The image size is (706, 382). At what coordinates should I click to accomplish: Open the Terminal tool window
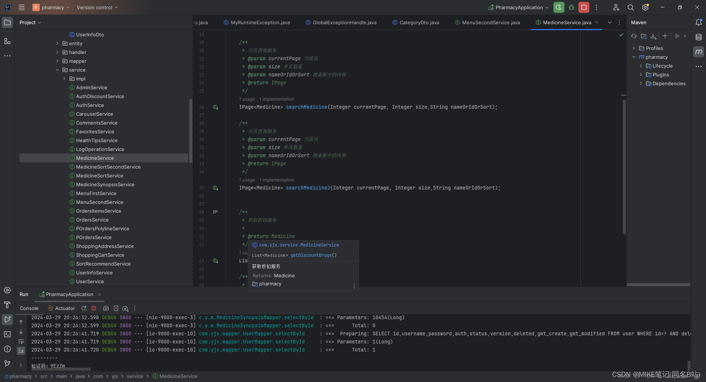coord(7,334)
